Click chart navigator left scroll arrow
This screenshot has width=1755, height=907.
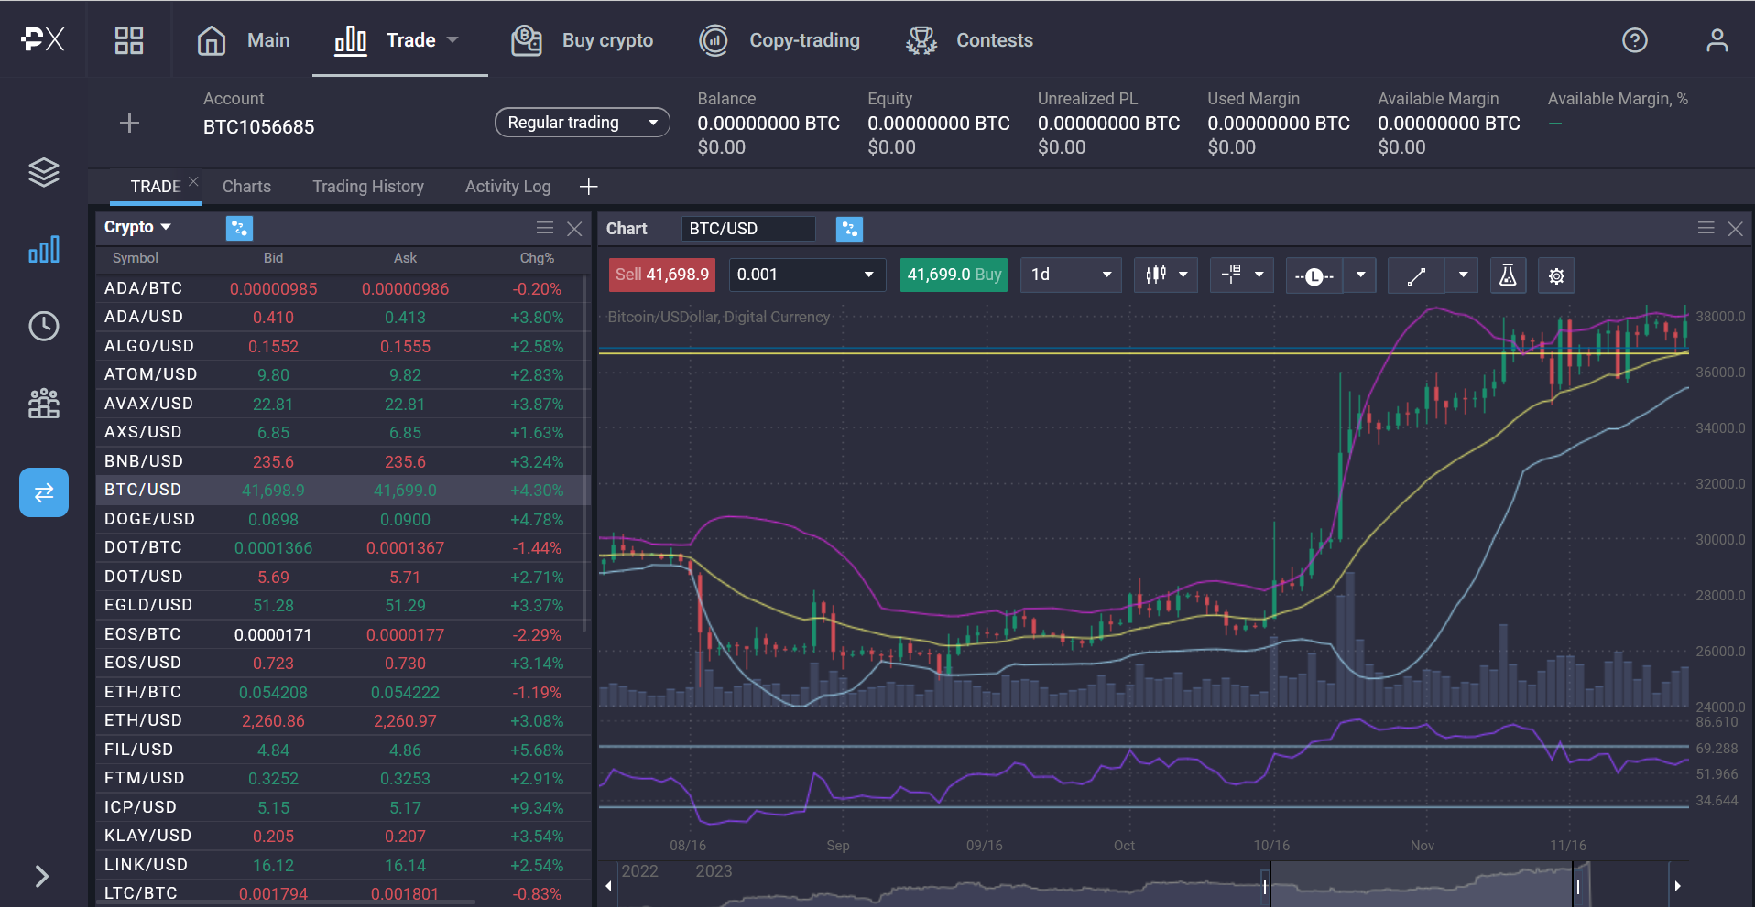pos(608,886)
